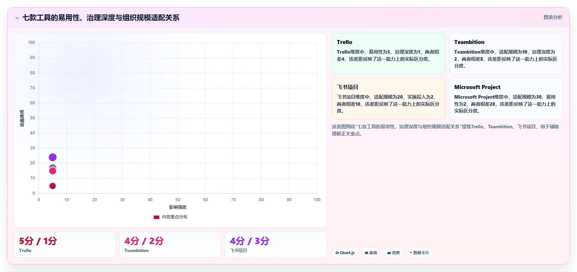Click the summary paragraph starting with 这张图围绕

pos(445,130)
